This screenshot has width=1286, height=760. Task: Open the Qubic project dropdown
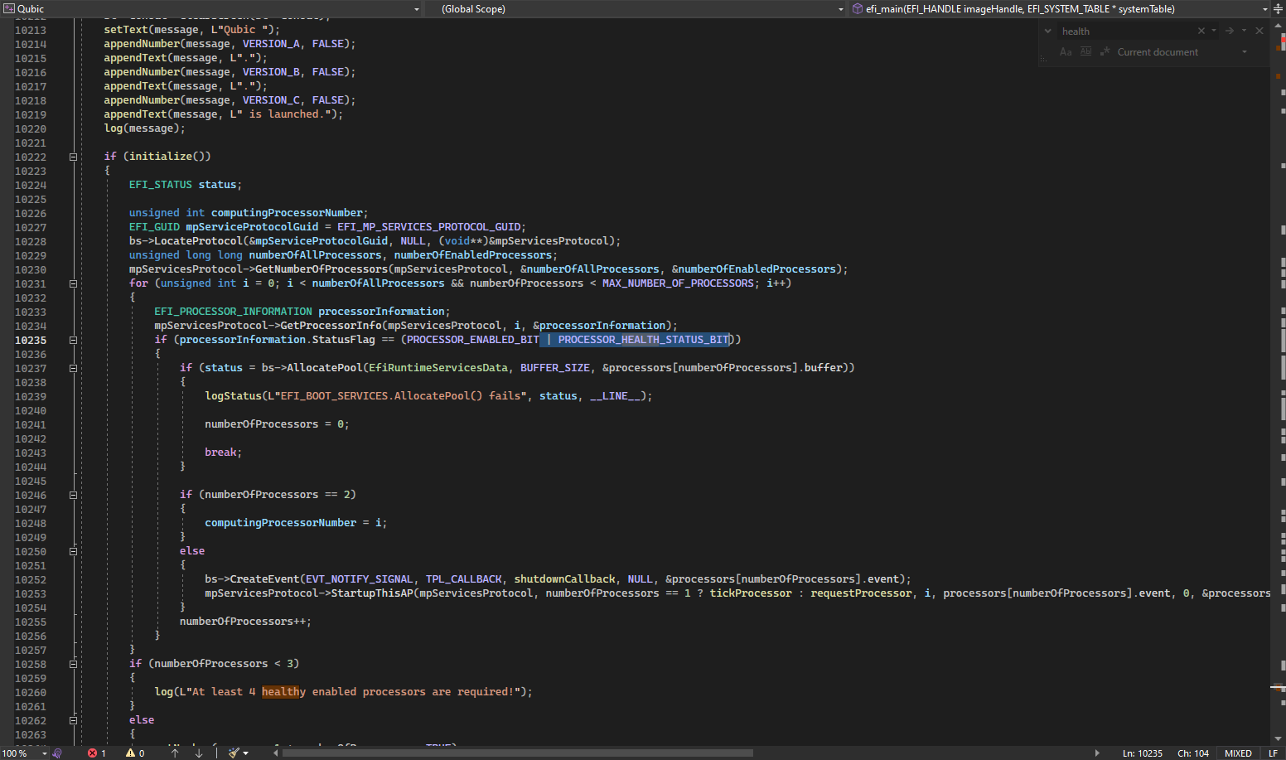(x=417, y=9)
